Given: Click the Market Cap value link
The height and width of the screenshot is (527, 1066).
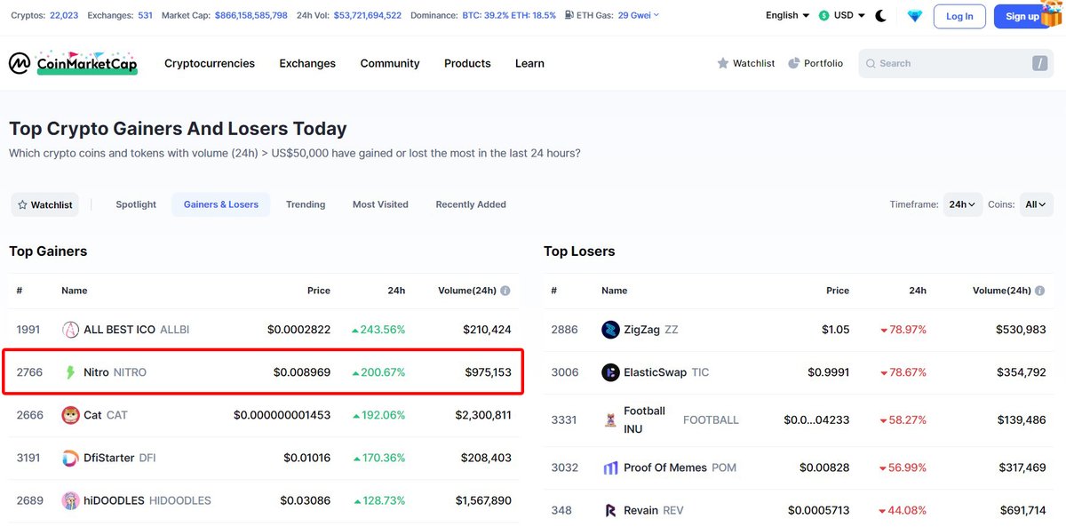Looking at the screenshot, I should (x=251, y=16).
